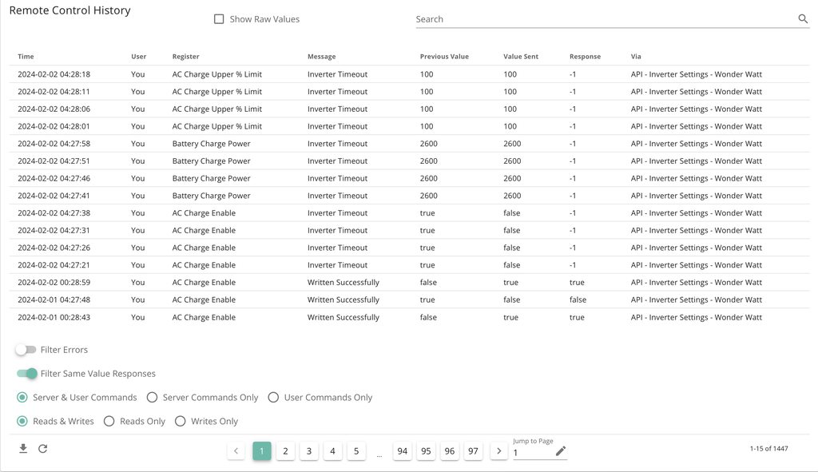Click the Jump to Page number field

531,453
